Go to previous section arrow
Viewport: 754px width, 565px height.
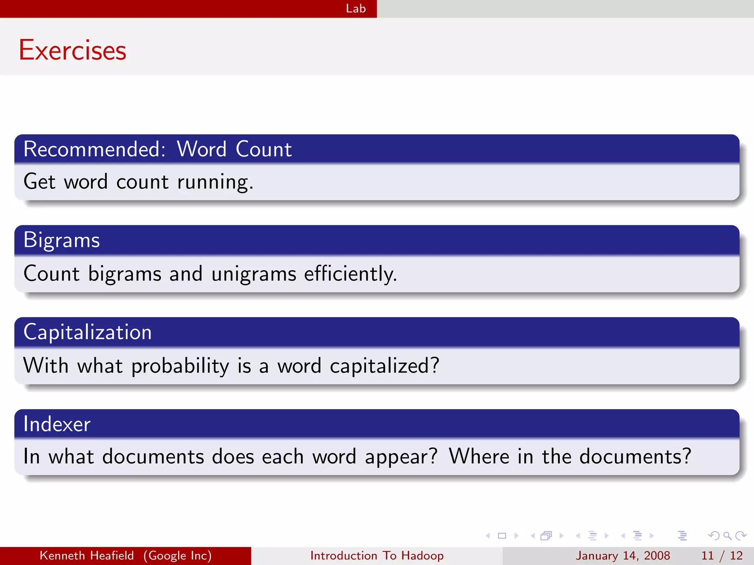click(x=623, y=536)
